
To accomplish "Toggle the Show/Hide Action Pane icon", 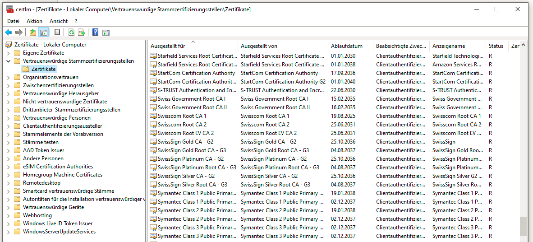I will coord(106,33).
